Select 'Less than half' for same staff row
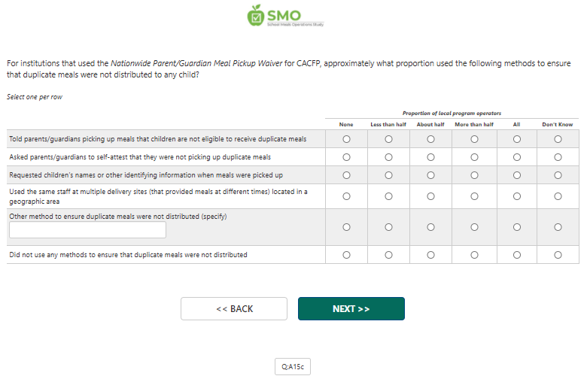 pyautogui.click(x=388, y=196)
